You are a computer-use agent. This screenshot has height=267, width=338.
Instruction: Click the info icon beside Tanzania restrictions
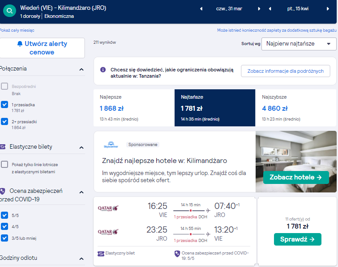[103, 70]
